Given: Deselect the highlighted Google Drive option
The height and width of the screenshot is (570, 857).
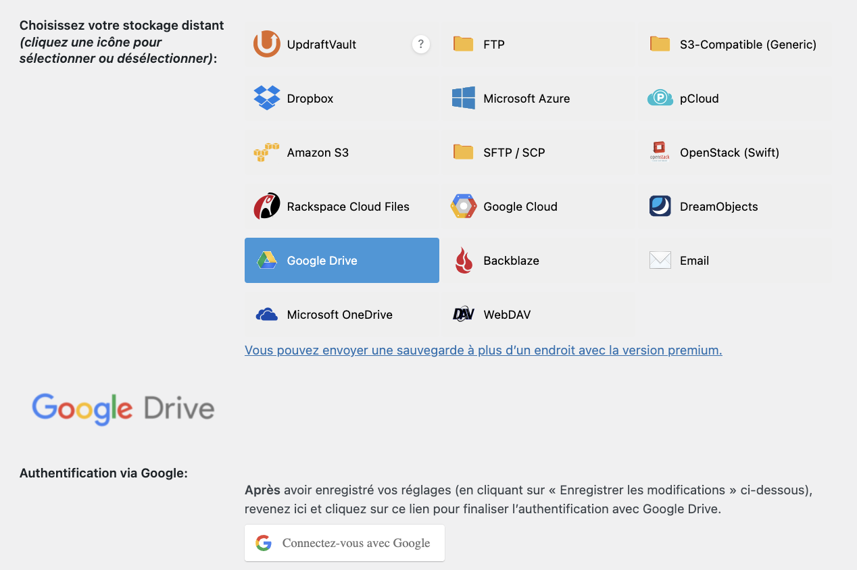Looking at the screenshot, I should pyautogui.click(x=341, y=261).
